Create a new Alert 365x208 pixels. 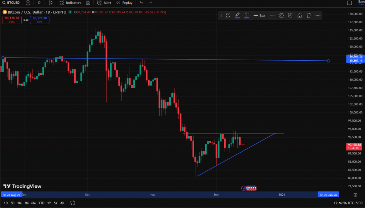pyautogui.click(x=104, y=3)
